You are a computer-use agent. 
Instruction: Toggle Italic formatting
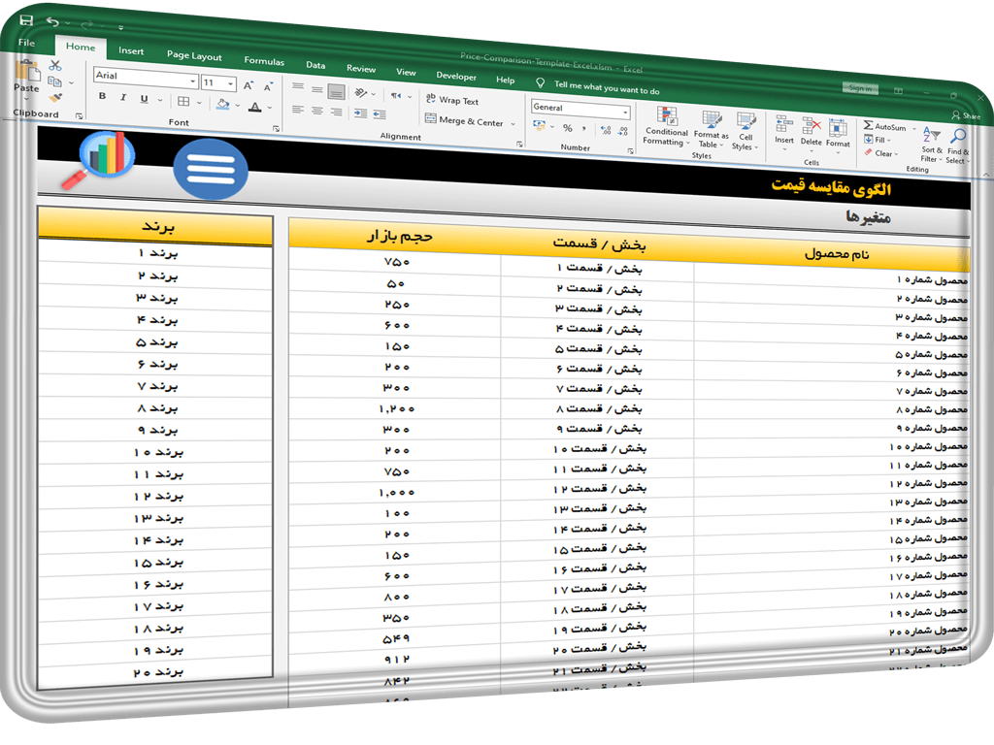[x=123, y=98]
